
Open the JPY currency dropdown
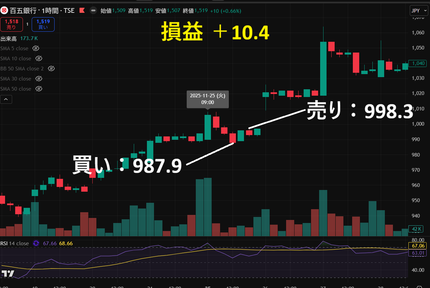point(419,10)
